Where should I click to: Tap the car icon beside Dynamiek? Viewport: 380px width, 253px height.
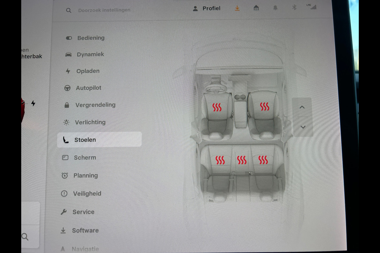[68, 55]
